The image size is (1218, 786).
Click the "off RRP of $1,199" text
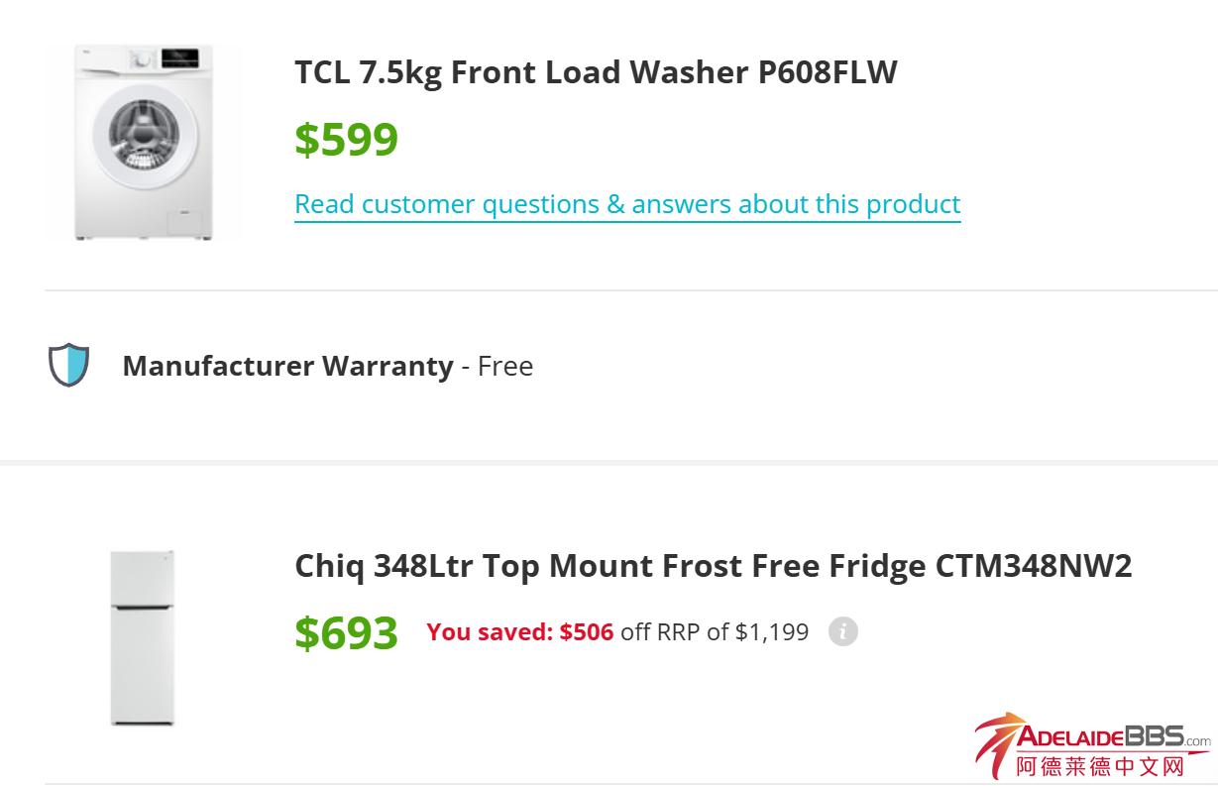[714, 631]
